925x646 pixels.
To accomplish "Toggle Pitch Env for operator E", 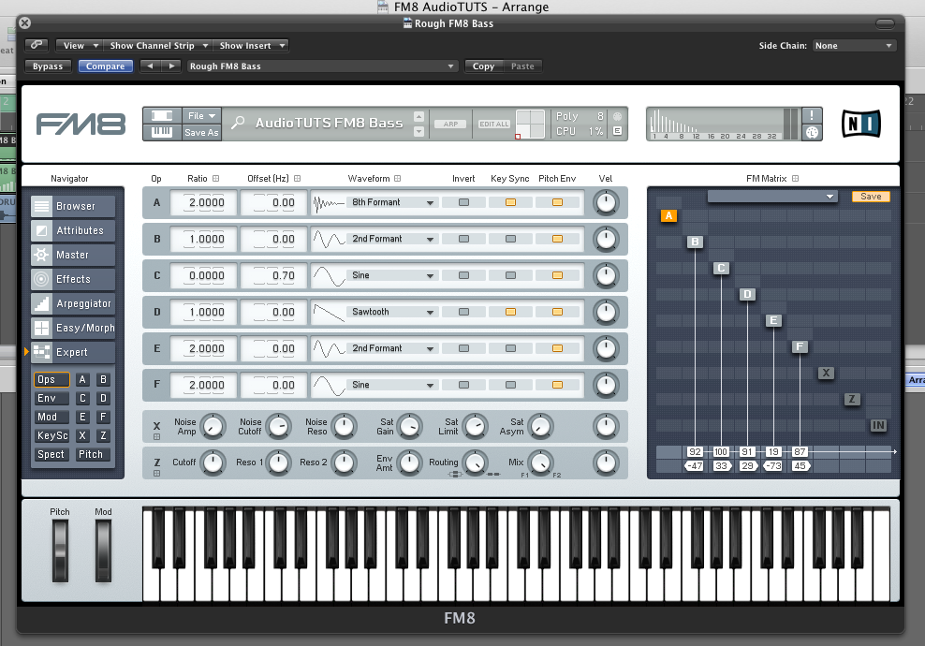I will [x=557, y=348].
